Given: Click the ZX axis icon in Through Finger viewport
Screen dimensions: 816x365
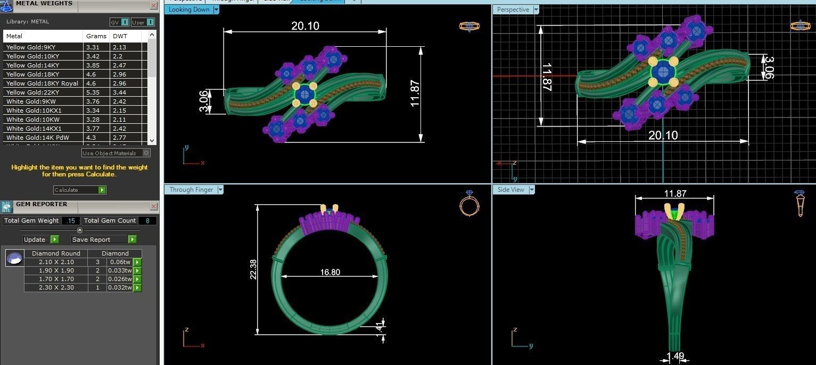Looking at the screenshot, I should [193, 338].
